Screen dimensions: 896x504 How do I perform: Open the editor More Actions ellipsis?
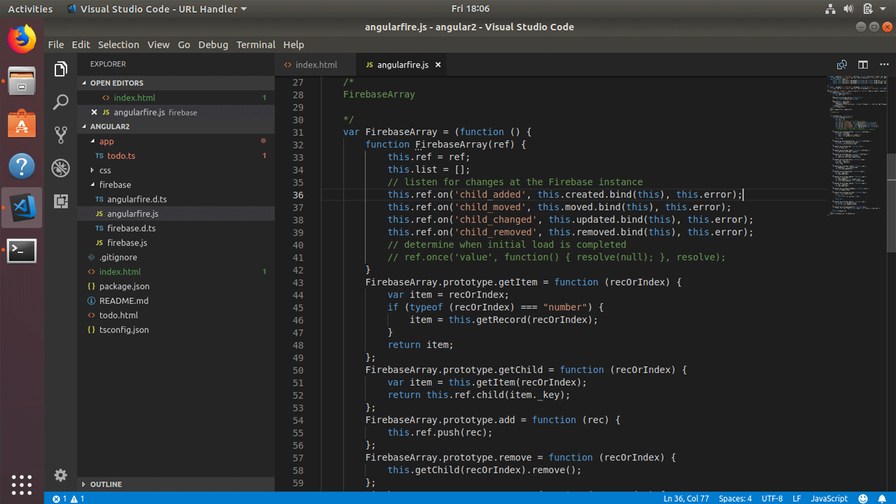[883, 64]
